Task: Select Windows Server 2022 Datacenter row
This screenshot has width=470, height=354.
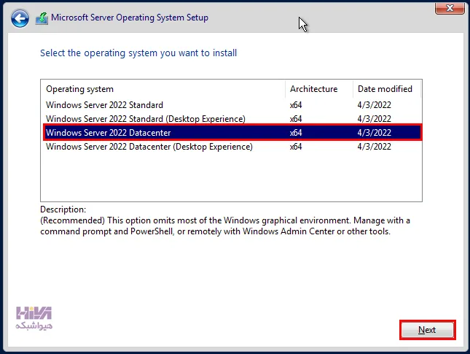Action: [232, 133]
